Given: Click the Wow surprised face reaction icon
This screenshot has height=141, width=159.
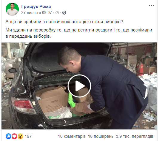Looking at the screenshot, I should point(20,136).
